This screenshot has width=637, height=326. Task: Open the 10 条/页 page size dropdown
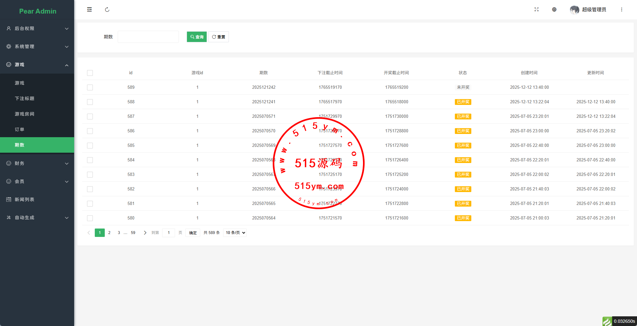point(235,233)
